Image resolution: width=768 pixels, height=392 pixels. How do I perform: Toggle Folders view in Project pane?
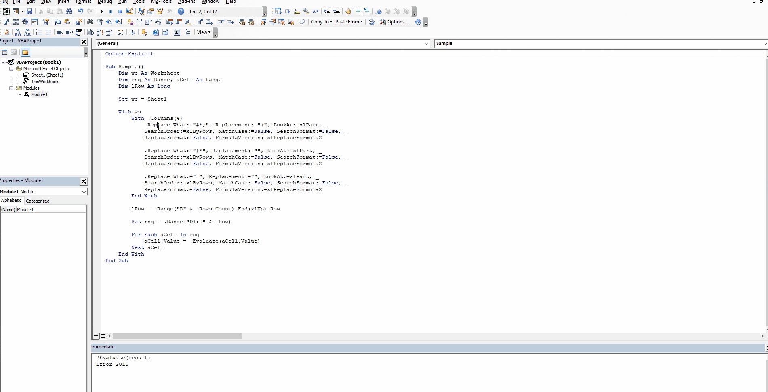tap(25, 52)
